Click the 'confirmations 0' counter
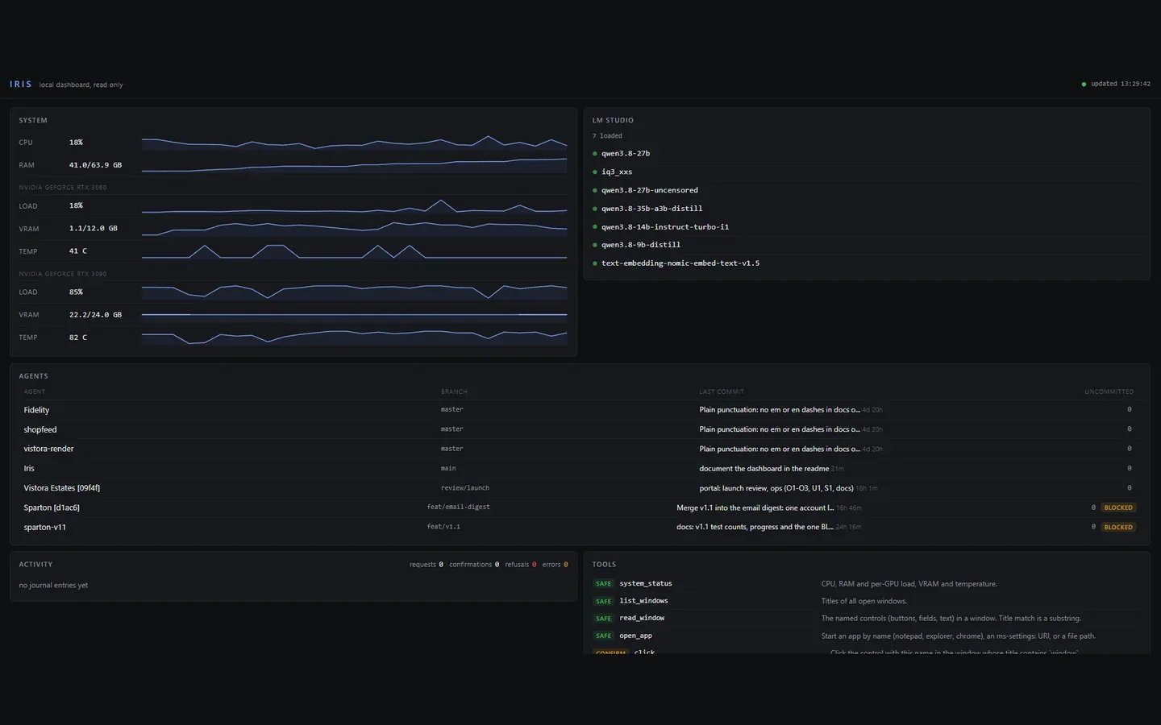 474,565
